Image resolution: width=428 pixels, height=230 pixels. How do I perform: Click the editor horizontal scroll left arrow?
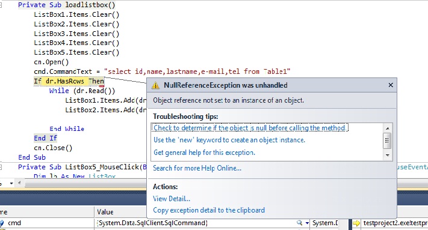click(19, 183)
